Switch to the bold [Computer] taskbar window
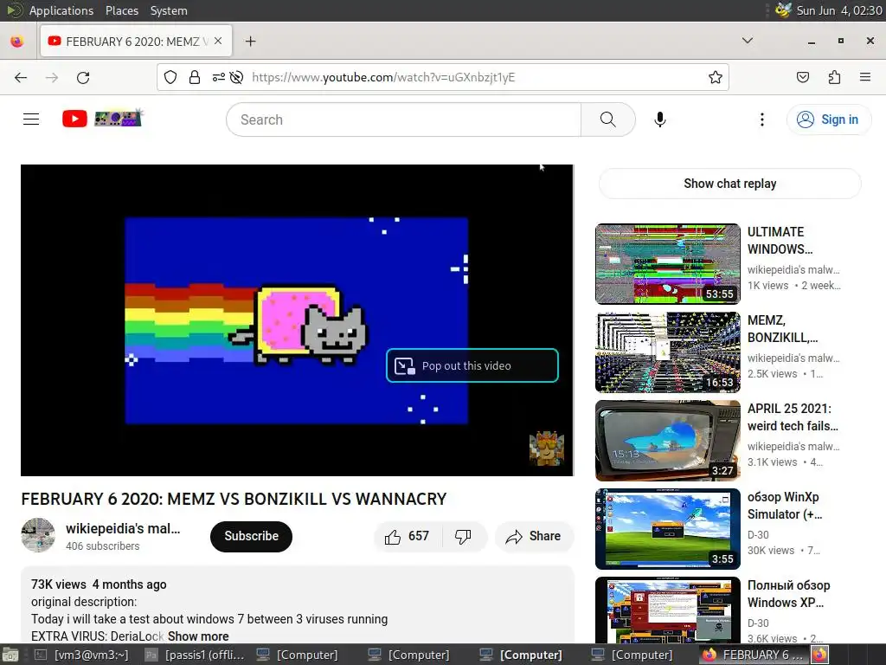Image resolution: width=886 pixels, height=665 pixels. [520, 655]
